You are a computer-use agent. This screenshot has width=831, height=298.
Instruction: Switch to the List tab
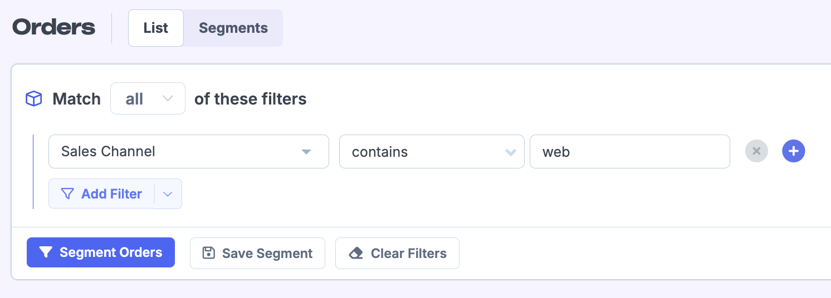pos(156,28)
